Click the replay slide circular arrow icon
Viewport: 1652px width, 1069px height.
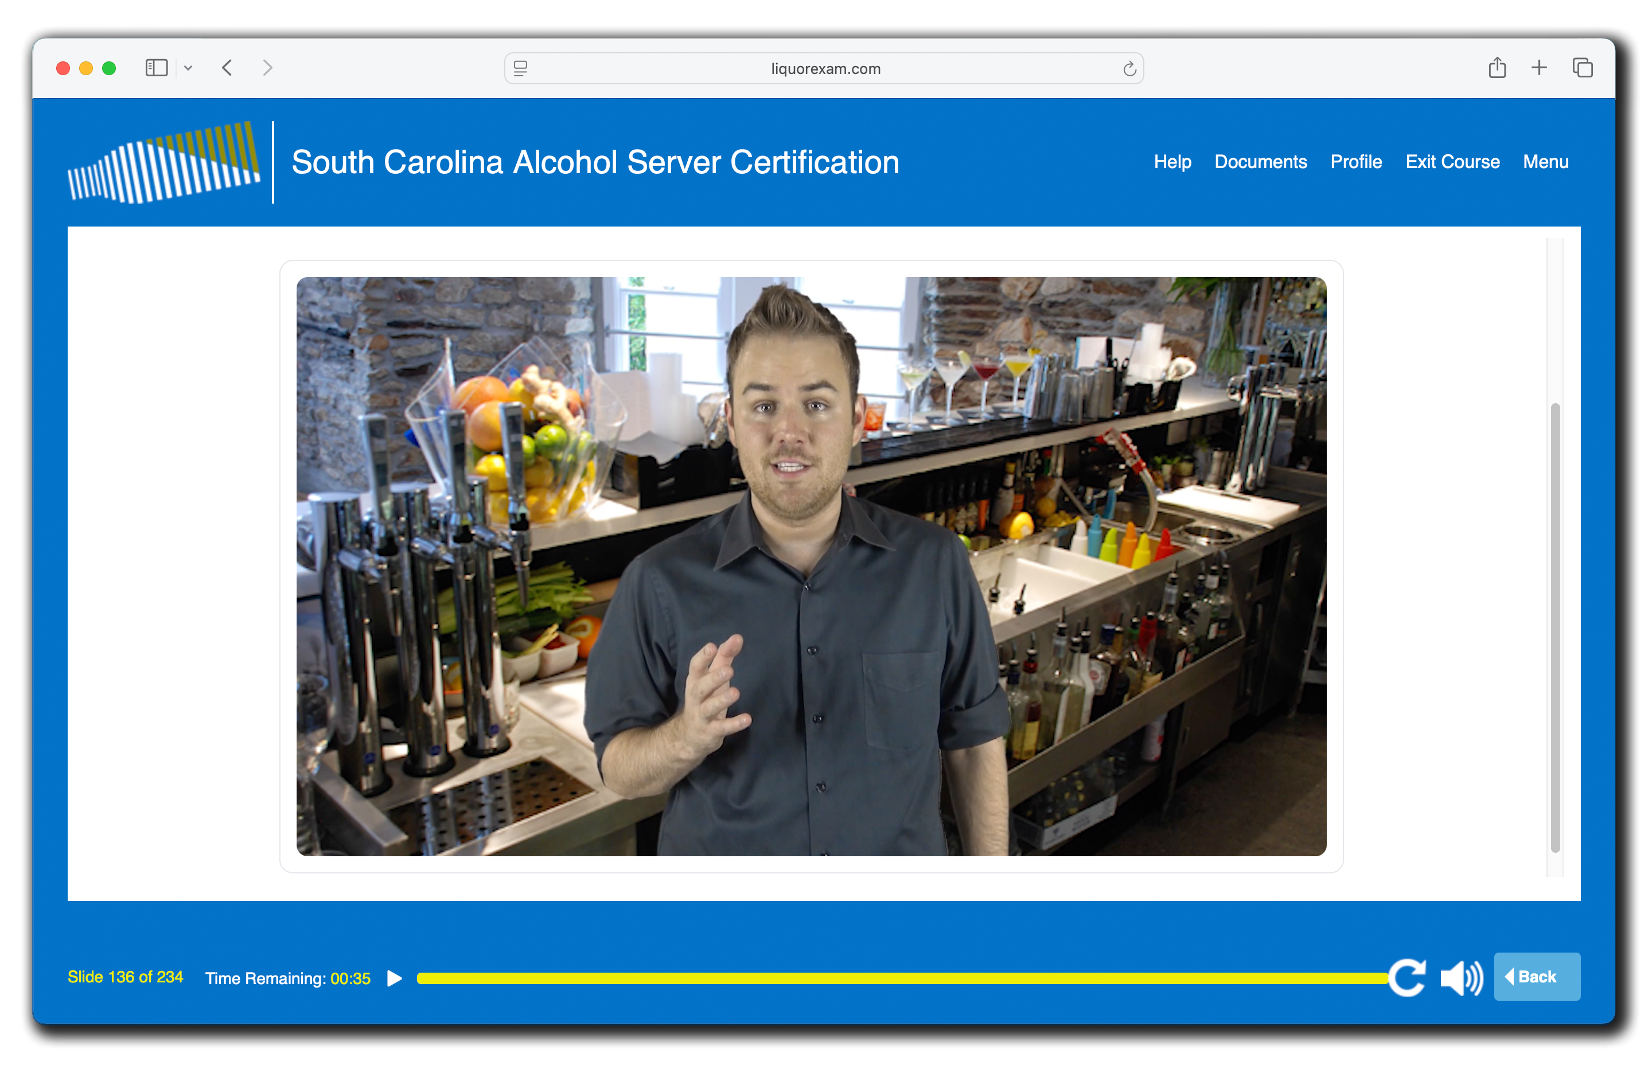tap(1407, 977)
